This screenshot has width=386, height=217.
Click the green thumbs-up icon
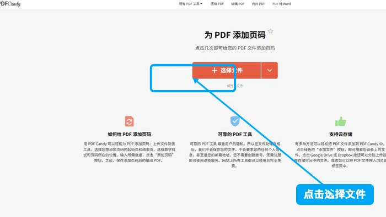click(341, 121)
